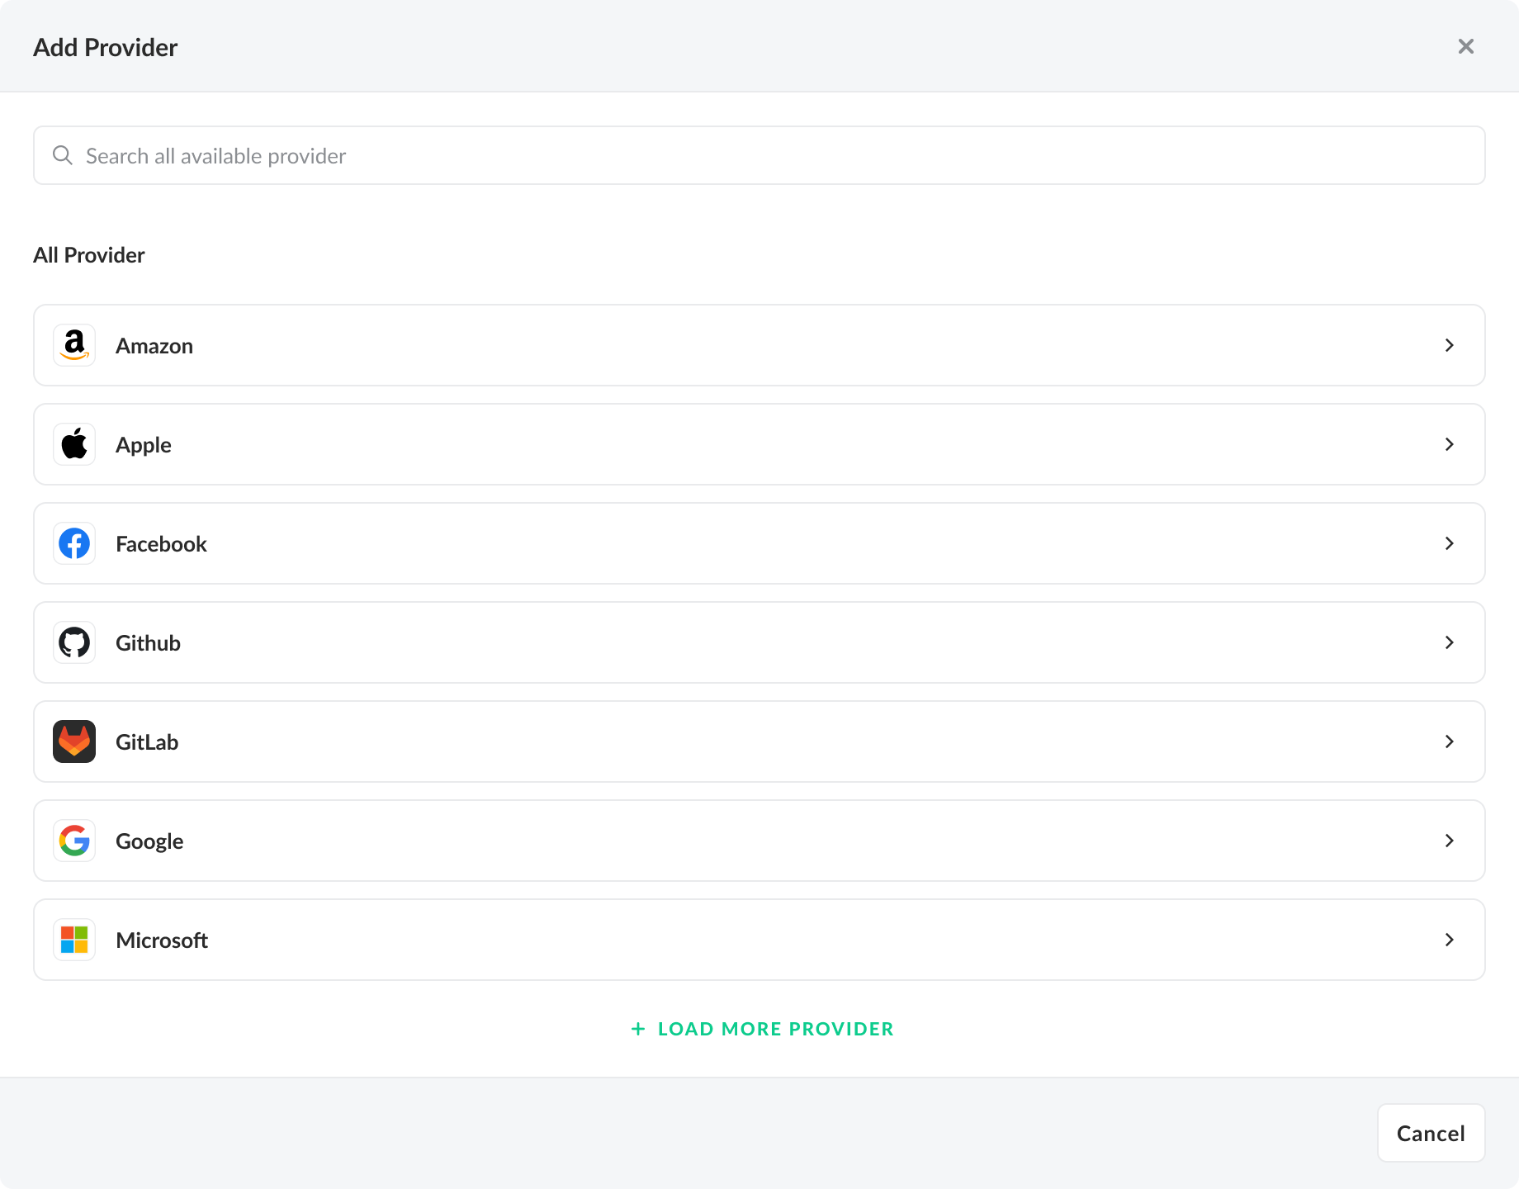Click the Facebook logo icon
1519x1189 pixels.
coord(74,543)
